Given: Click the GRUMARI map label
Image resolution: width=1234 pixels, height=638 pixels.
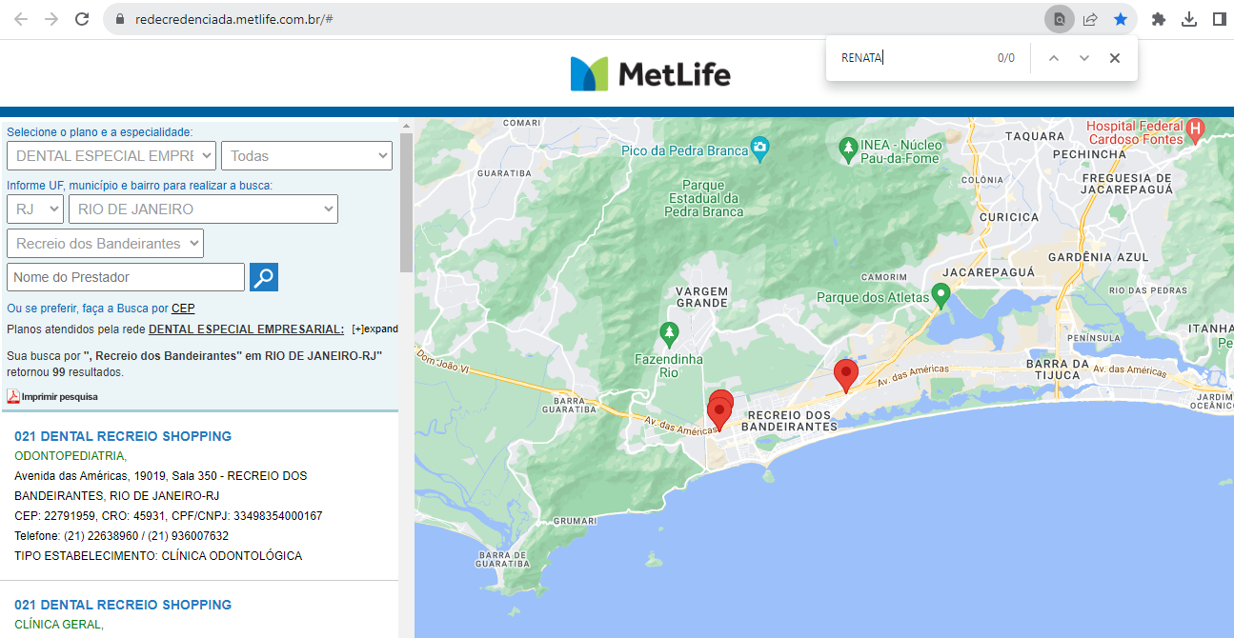Looking at the screenshot, I should coord(575,522).
